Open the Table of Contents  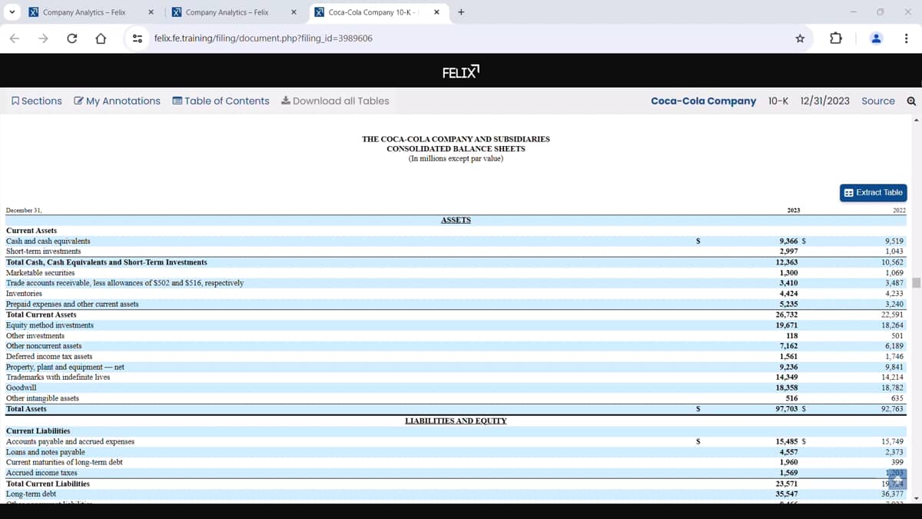221,101
